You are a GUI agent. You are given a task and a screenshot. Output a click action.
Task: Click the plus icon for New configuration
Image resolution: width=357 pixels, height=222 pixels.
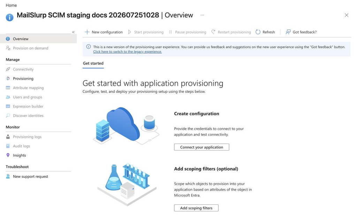(87, 32)
